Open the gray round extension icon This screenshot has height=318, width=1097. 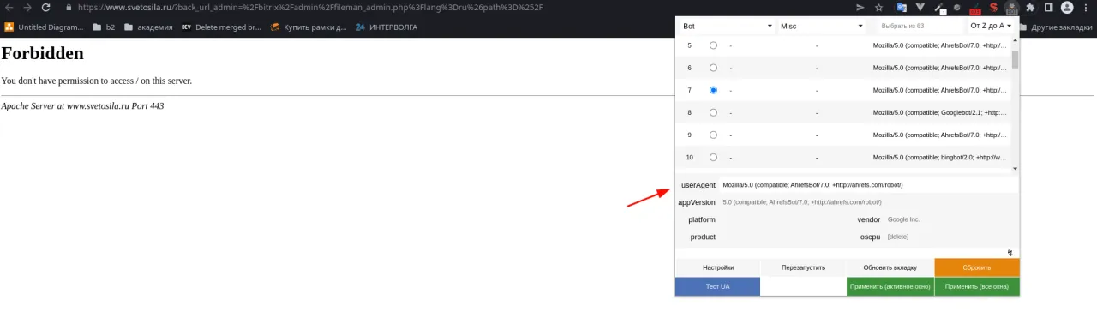coord(956,7)
